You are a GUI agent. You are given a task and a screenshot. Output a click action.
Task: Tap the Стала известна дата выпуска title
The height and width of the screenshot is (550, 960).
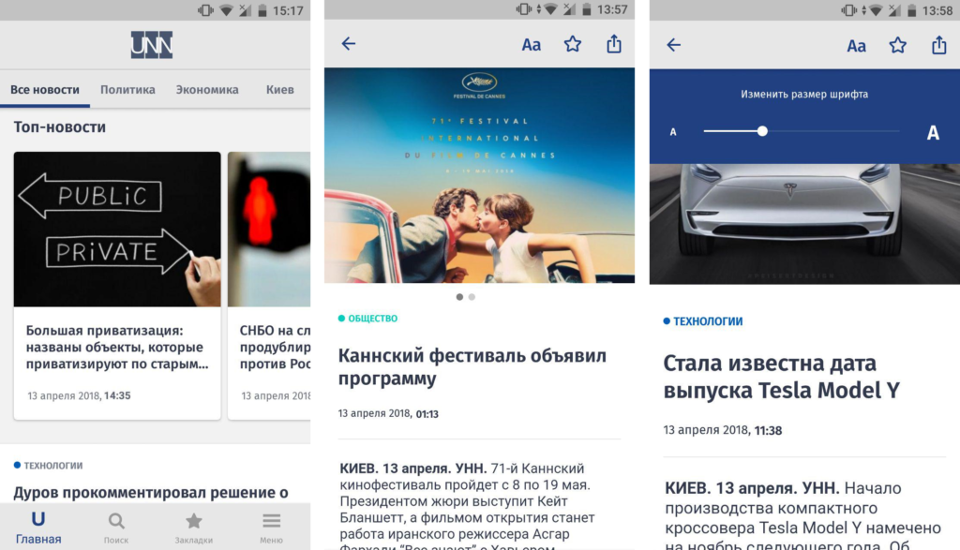click(x=782, y=377)
